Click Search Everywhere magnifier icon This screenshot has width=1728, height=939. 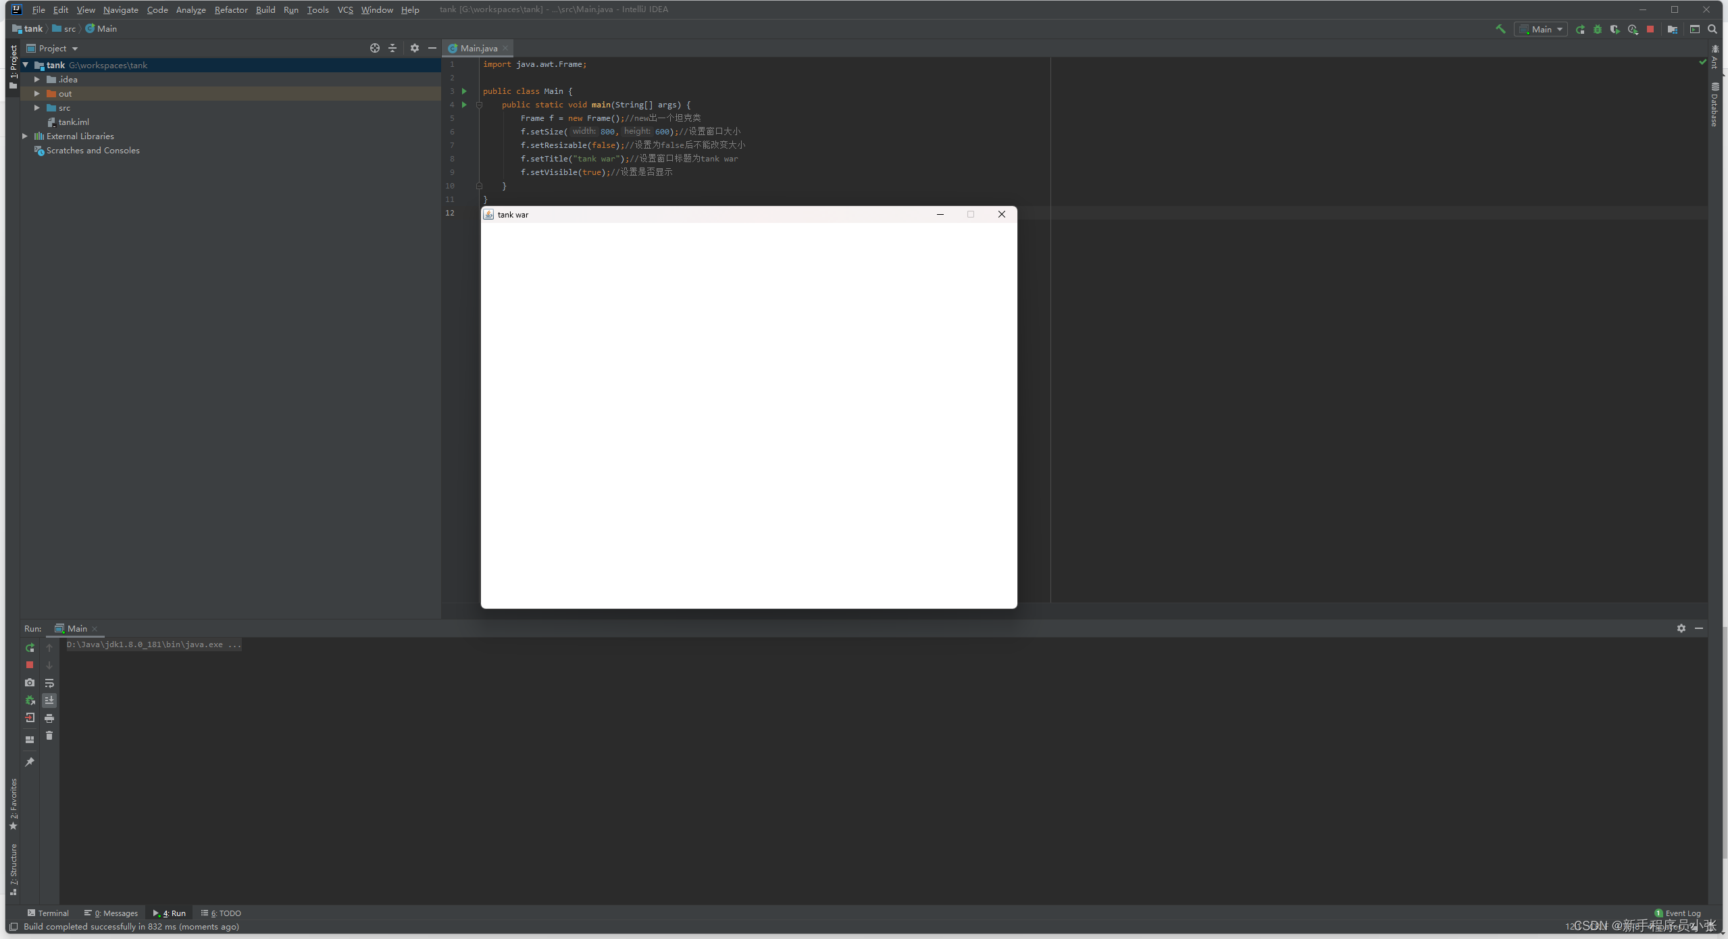(x=1712, y=29)
